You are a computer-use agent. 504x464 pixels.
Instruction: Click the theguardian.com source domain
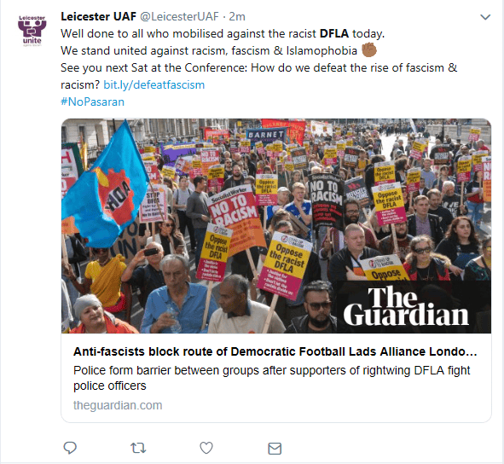[x=118, y=405]
